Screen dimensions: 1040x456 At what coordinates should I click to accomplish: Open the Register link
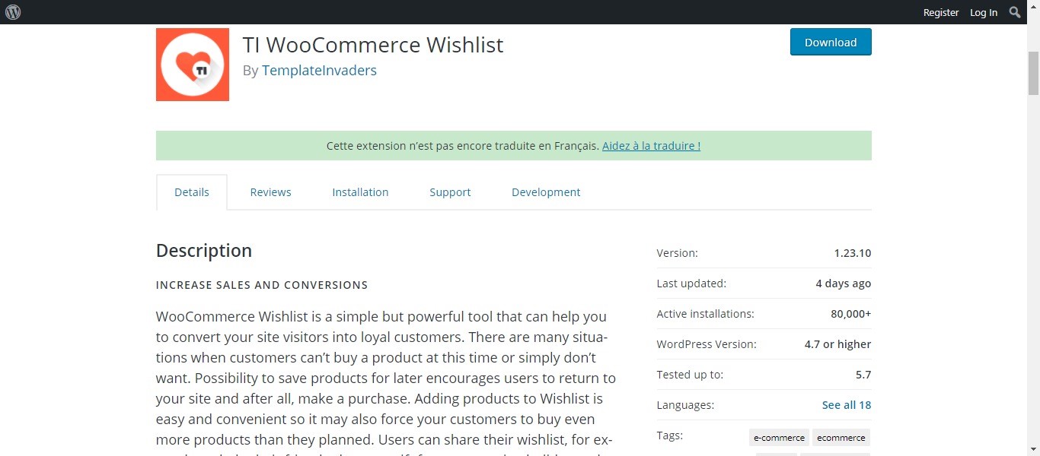click(941, 12)
